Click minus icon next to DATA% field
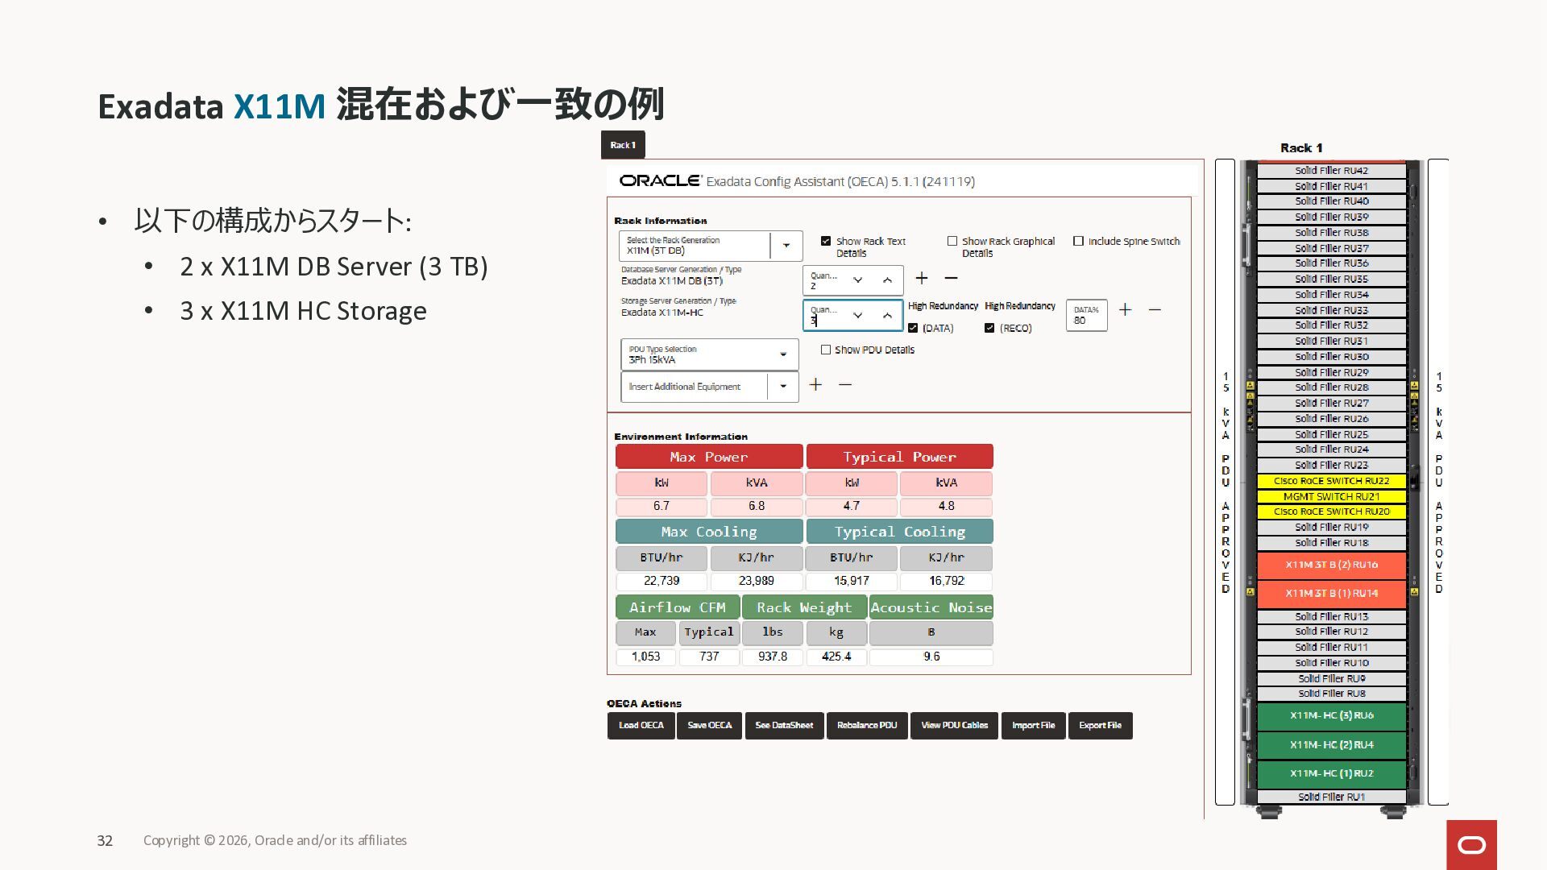This screenshot has width=1547, height=870. pos(1155,309)
